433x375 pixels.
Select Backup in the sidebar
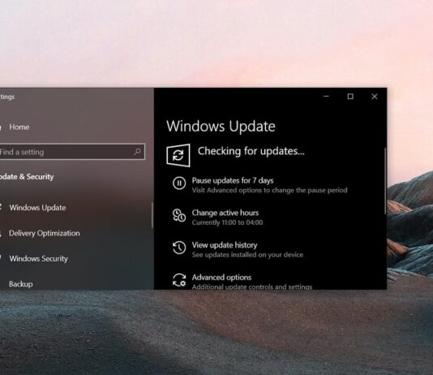click(x=21, y=284)
